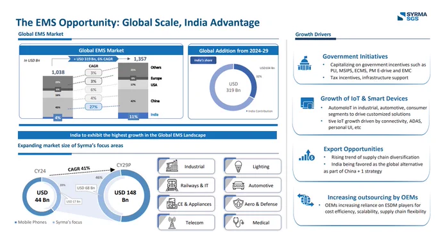Click the 'Tax incentives, infrastructure support' bullet
Screen dimensions: 436x232
(369, 77)
